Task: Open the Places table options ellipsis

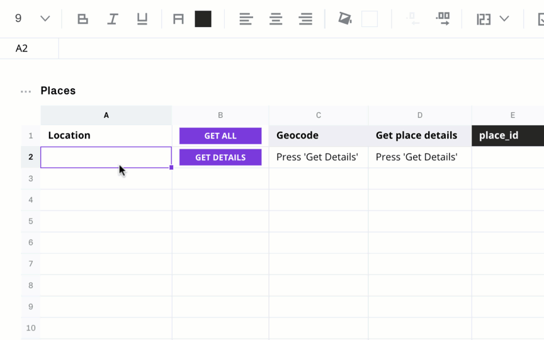Action: 26,91
